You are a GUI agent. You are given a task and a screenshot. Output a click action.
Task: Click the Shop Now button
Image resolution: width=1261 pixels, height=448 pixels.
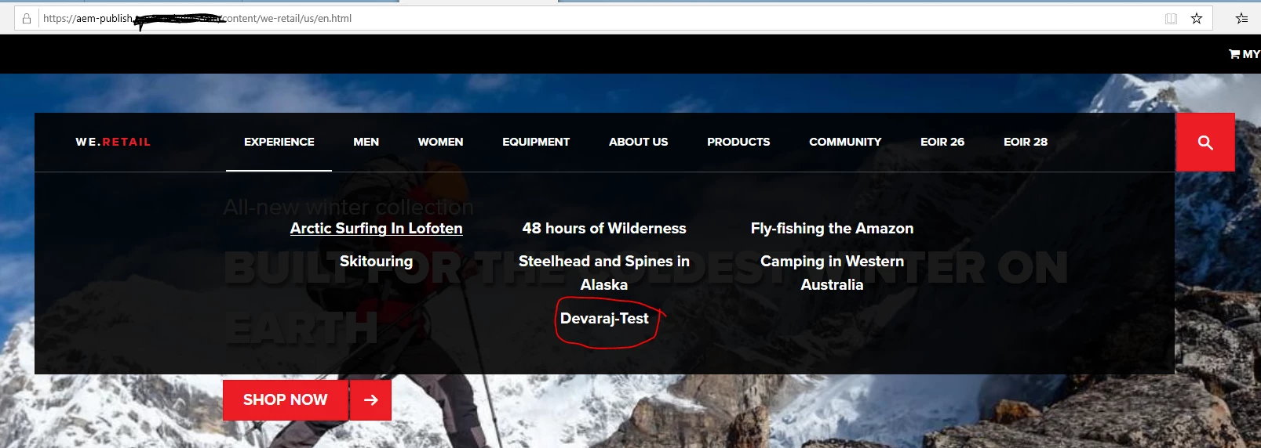click(285, 400)
